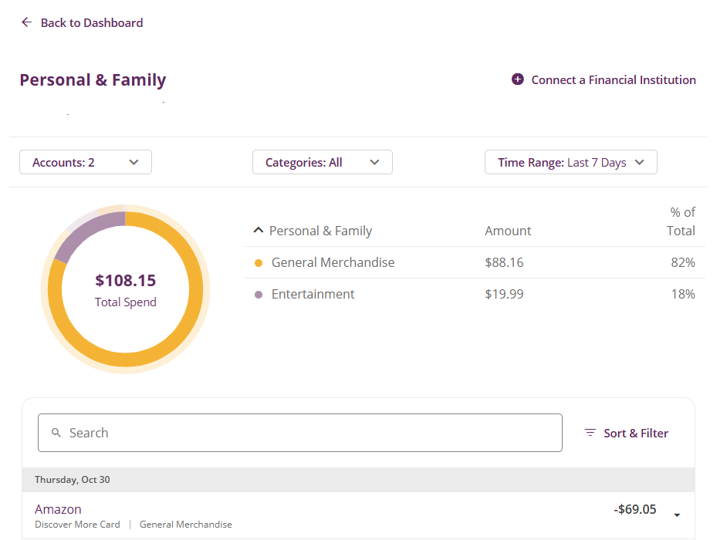Image resolution: width=727 pixels, height=540 pixels.
Task: Expand the Amazon transaction with its arrow
Action: coord(677,514)
